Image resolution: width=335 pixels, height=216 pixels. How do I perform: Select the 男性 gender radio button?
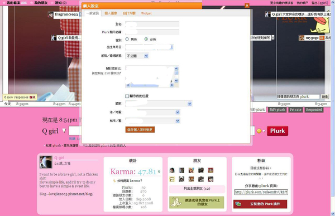click(127, 39)
